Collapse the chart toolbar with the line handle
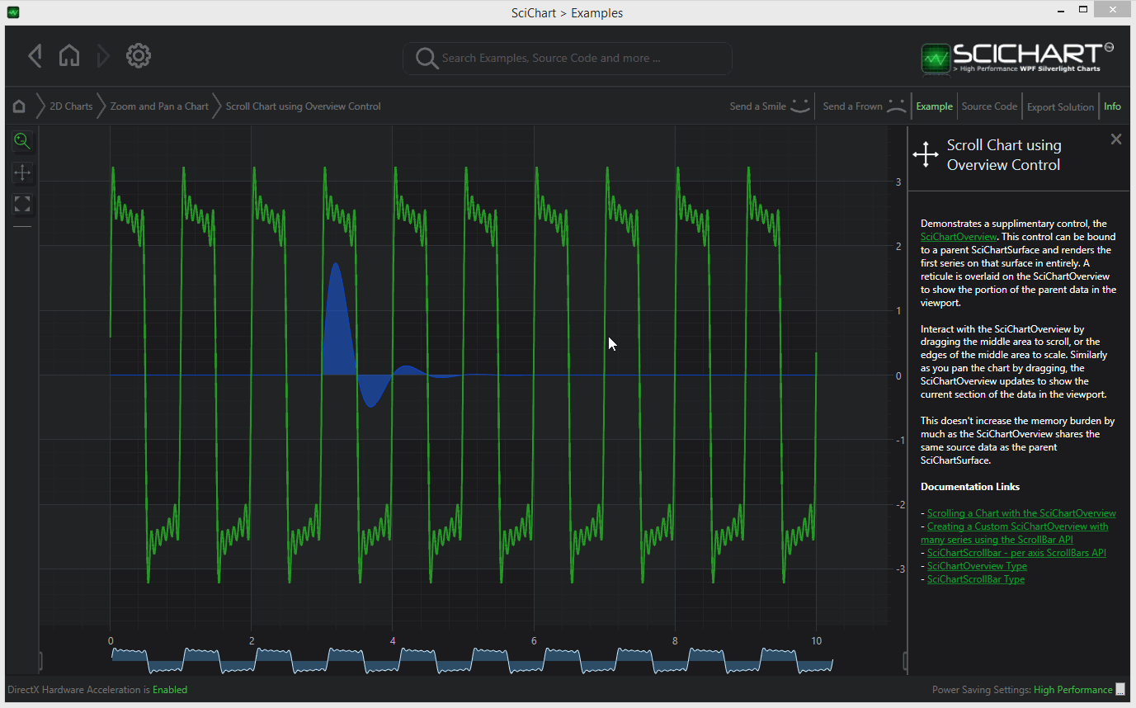Viewport: 1136px width, 708px height. pyautogui.click(x=21, y=224)
